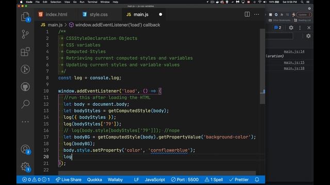Click the editor vertical scrollbar thumb
Screen dimensions: 330x185
pyautogui.click(x=262, y=66)
